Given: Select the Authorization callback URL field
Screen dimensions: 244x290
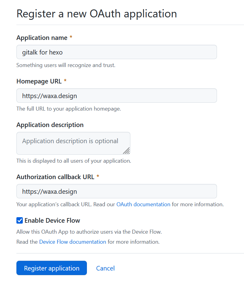Looking at the screenshot, I should pos(116,191).
